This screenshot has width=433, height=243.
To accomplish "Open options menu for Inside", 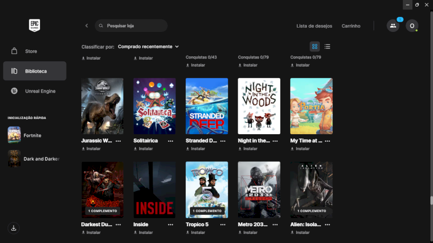I will [170, 225].
